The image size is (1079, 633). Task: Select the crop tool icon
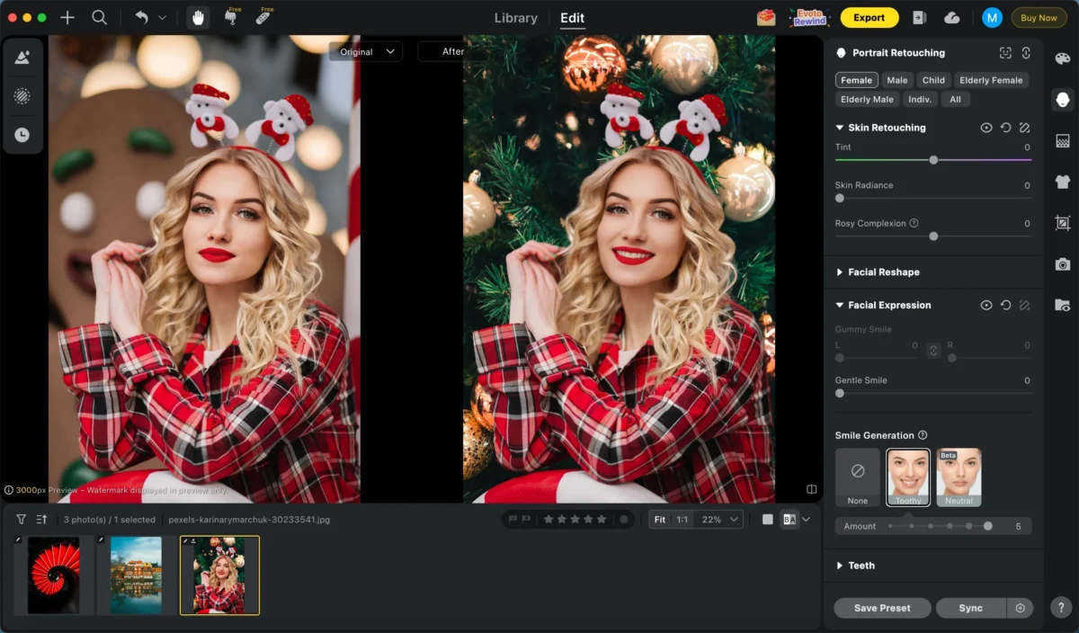(x=1062, y=222)
